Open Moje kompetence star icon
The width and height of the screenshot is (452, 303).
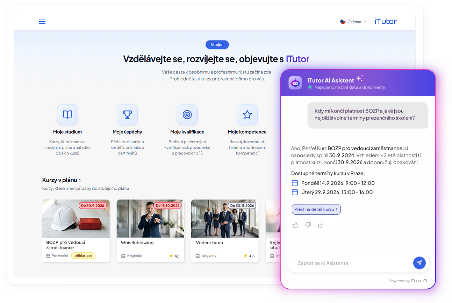pyautogui.click(x=247, y=115)
